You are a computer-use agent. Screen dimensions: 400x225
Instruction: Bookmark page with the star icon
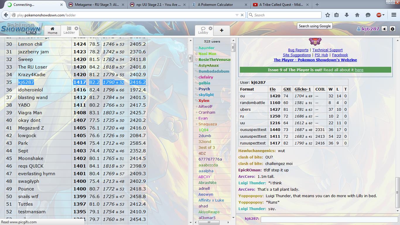pyautogui.click(x=328, y=15)
